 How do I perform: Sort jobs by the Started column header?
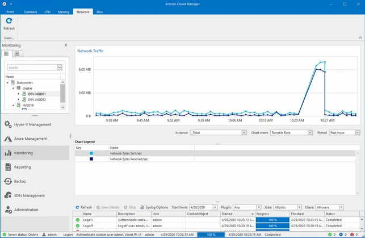[x=238, y=214]
